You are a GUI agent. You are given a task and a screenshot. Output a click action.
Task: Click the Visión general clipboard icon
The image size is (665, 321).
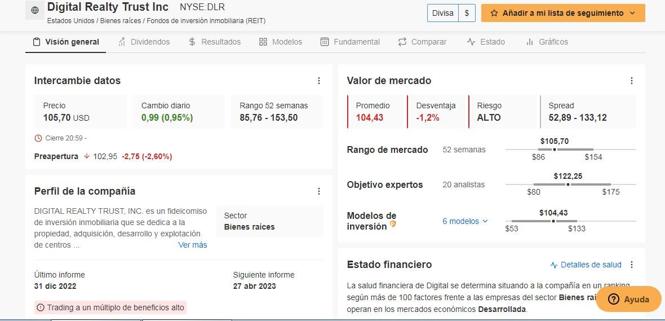37,42
